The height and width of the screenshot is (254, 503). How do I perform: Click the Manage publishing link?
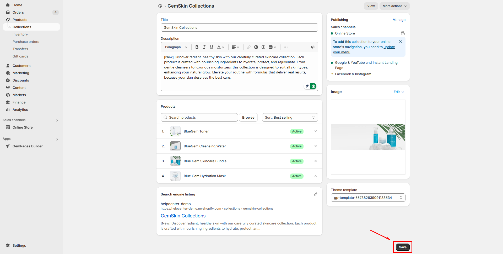tap(399, 20)
